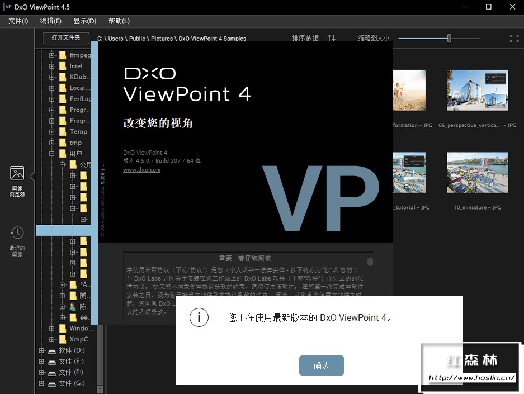Click the Pictures path segment
The height and width of the screenshot is (394, 524).
coord(162,39)
